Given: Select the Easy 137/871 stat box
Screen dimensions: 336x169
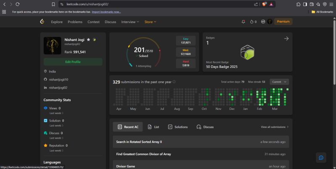Looking at the screenshot, I should pos(186,41).
